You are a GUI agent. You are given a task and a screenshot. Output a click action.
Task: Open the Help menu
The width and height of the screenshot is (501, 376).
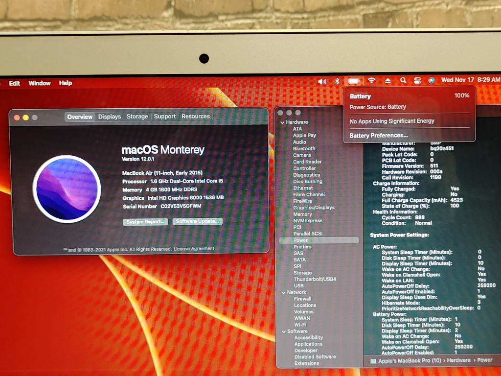point(65,83)
